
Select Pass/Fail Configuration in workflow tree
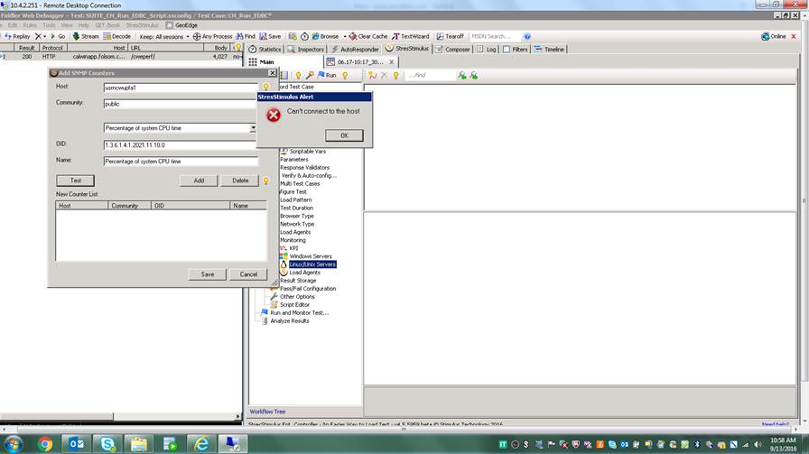pyautogui.click(x=308, y=289)
